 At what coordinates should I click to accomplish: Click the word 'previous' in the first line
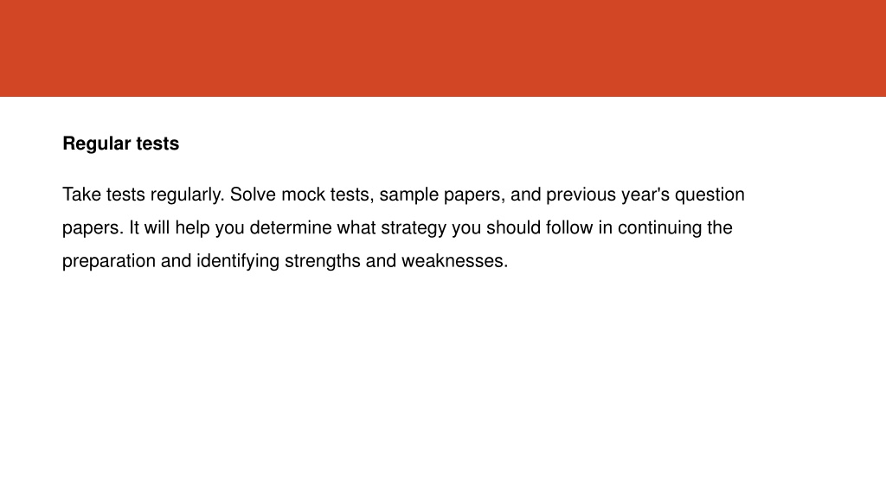(581, 195)
